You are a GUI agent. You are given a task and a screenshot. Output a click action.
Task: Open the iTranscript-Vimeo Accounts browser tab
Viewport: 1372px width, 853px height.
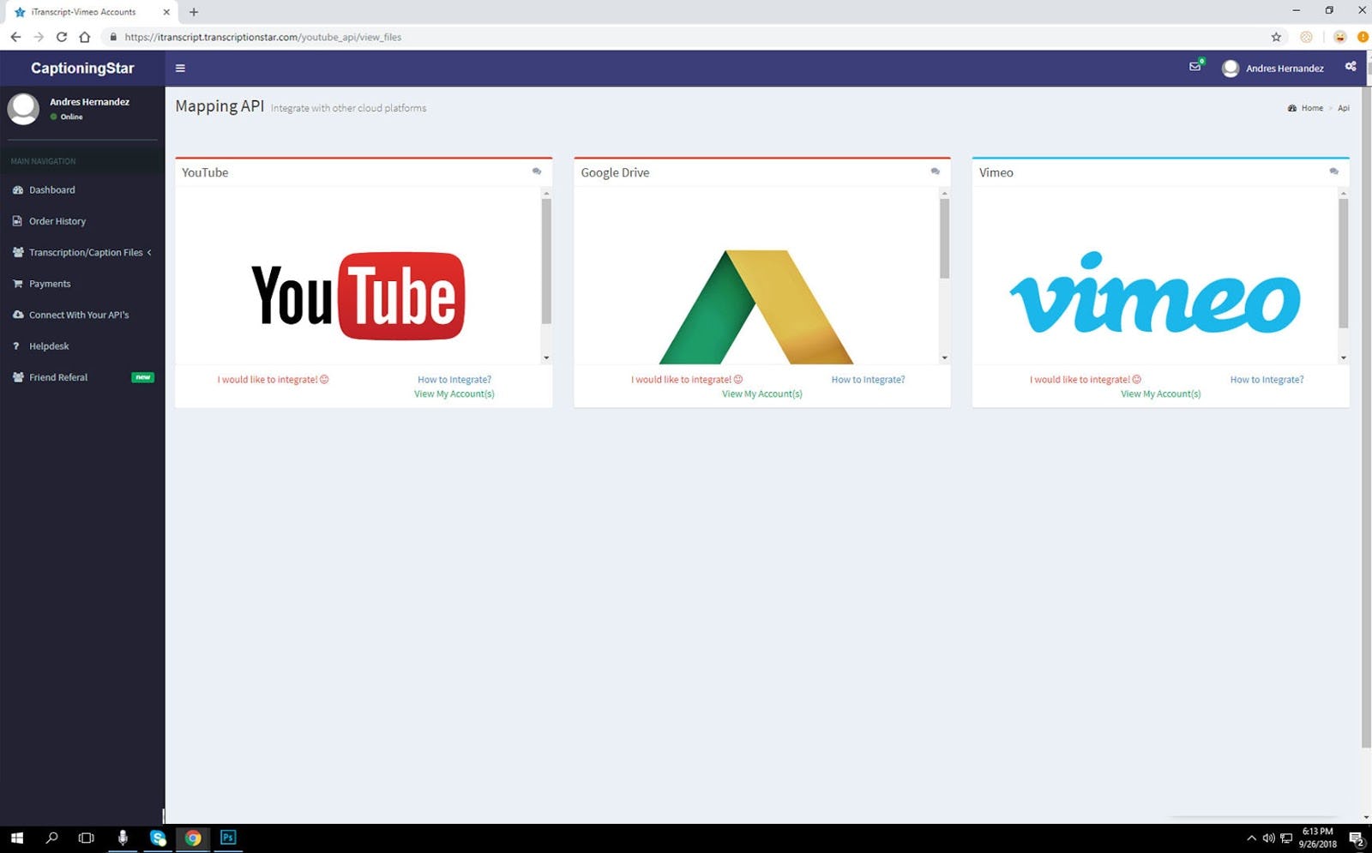click(82, 12)
